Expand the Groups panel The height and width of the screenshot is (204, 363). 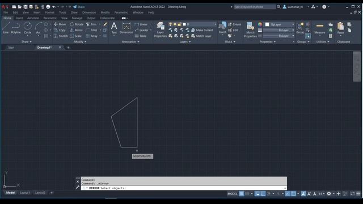coord(303,42)
